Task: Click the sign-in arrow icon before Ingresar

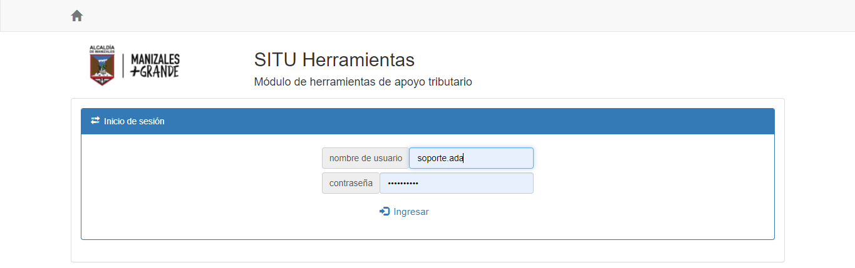Action: [385, 212]
